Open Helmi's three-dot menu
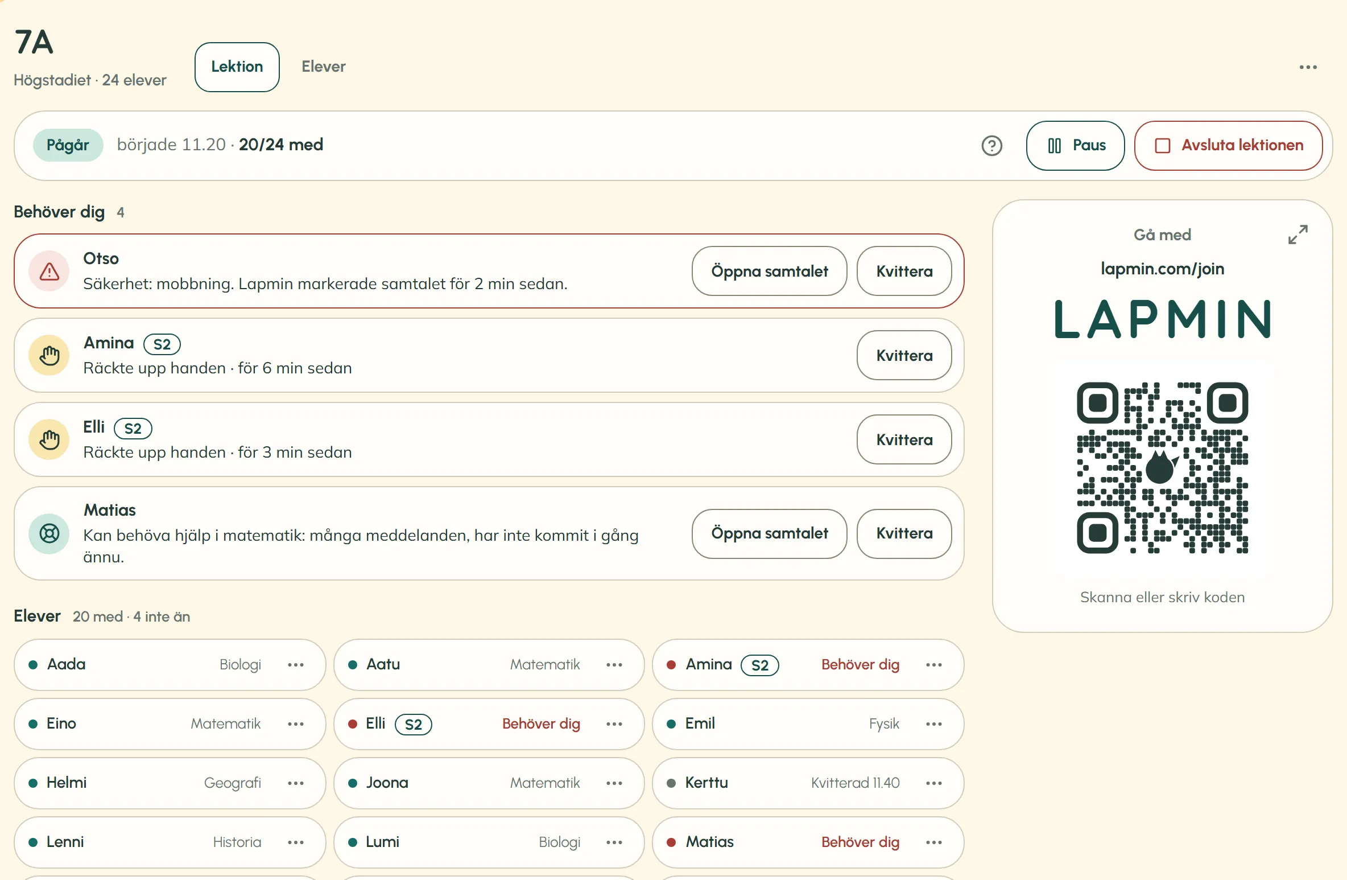Screen dimensions: 1347x880 pyautogui.click(x=296, y=783)
